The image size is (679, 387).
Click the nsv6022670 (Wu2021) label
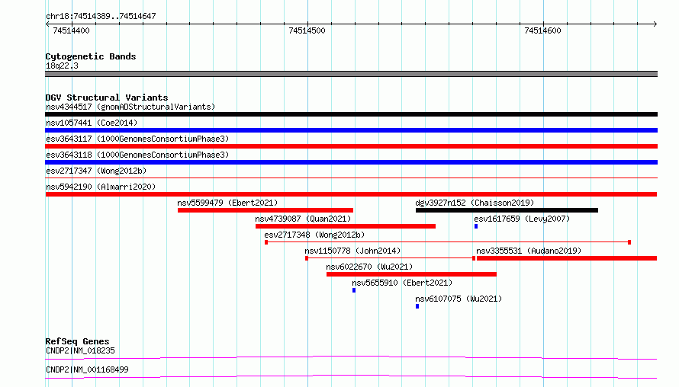pos(369,267)
